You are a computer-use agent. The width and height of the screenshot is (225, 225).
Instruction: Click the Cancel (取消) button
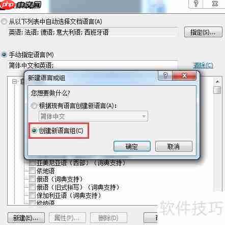click(x=174, y=146)
